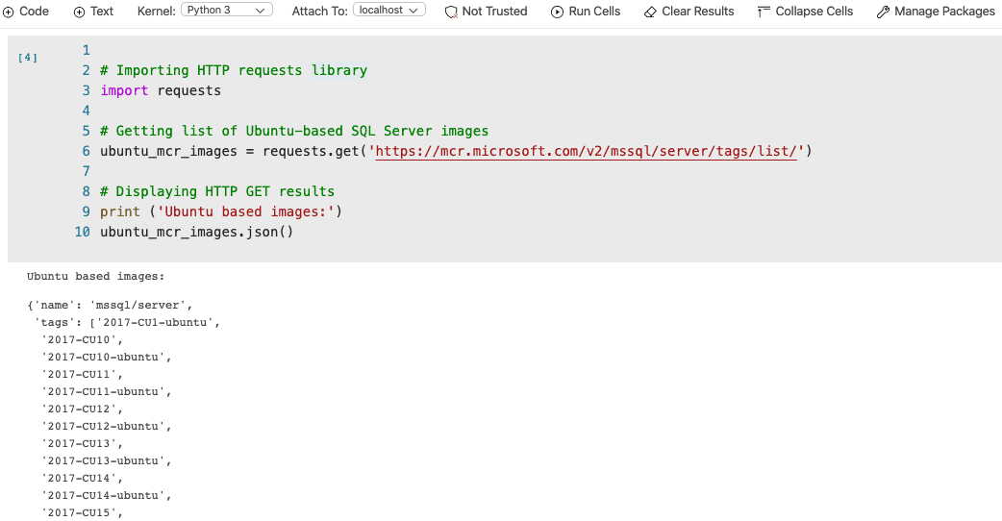Clear Results with the eraser icon
The image size is (1002, 521).
point(689,12)
